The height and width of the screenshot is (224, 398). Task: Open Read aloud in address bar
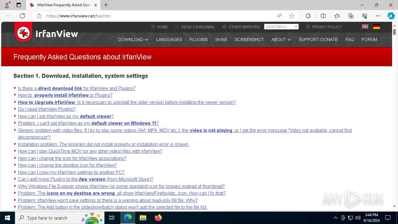pos(279,16)
